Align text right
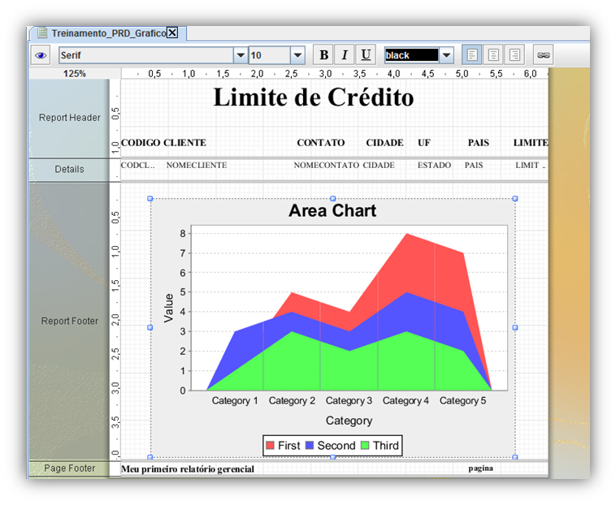The width and height of the screenshot is (616, 505). pyautogui.click(x=514, y=55)
